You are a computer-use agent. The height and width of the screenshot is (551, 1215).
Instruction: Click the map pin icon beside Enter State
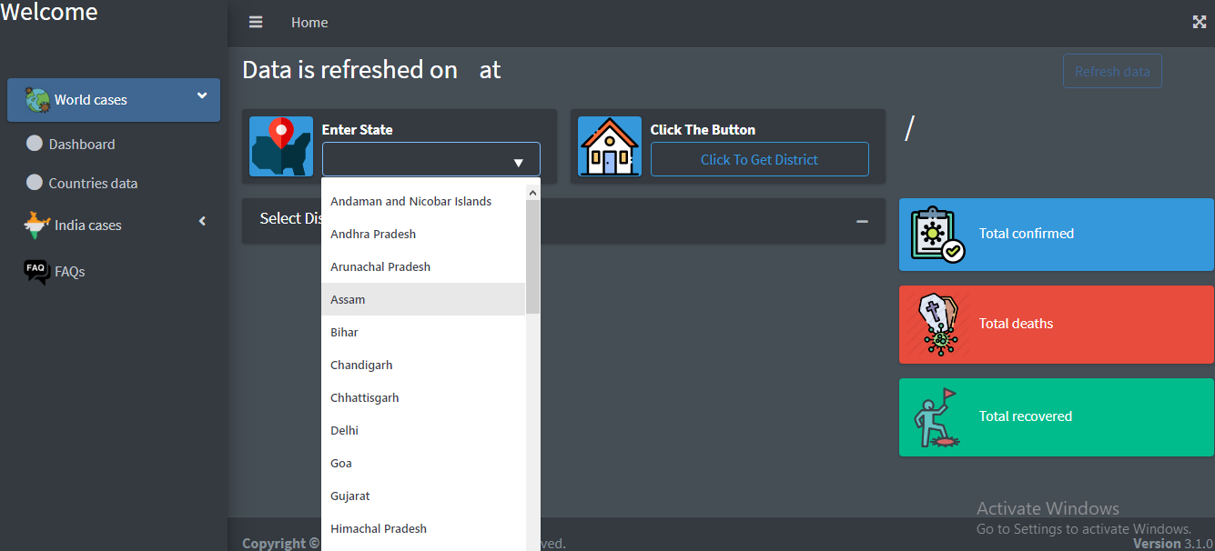[281, 146]
